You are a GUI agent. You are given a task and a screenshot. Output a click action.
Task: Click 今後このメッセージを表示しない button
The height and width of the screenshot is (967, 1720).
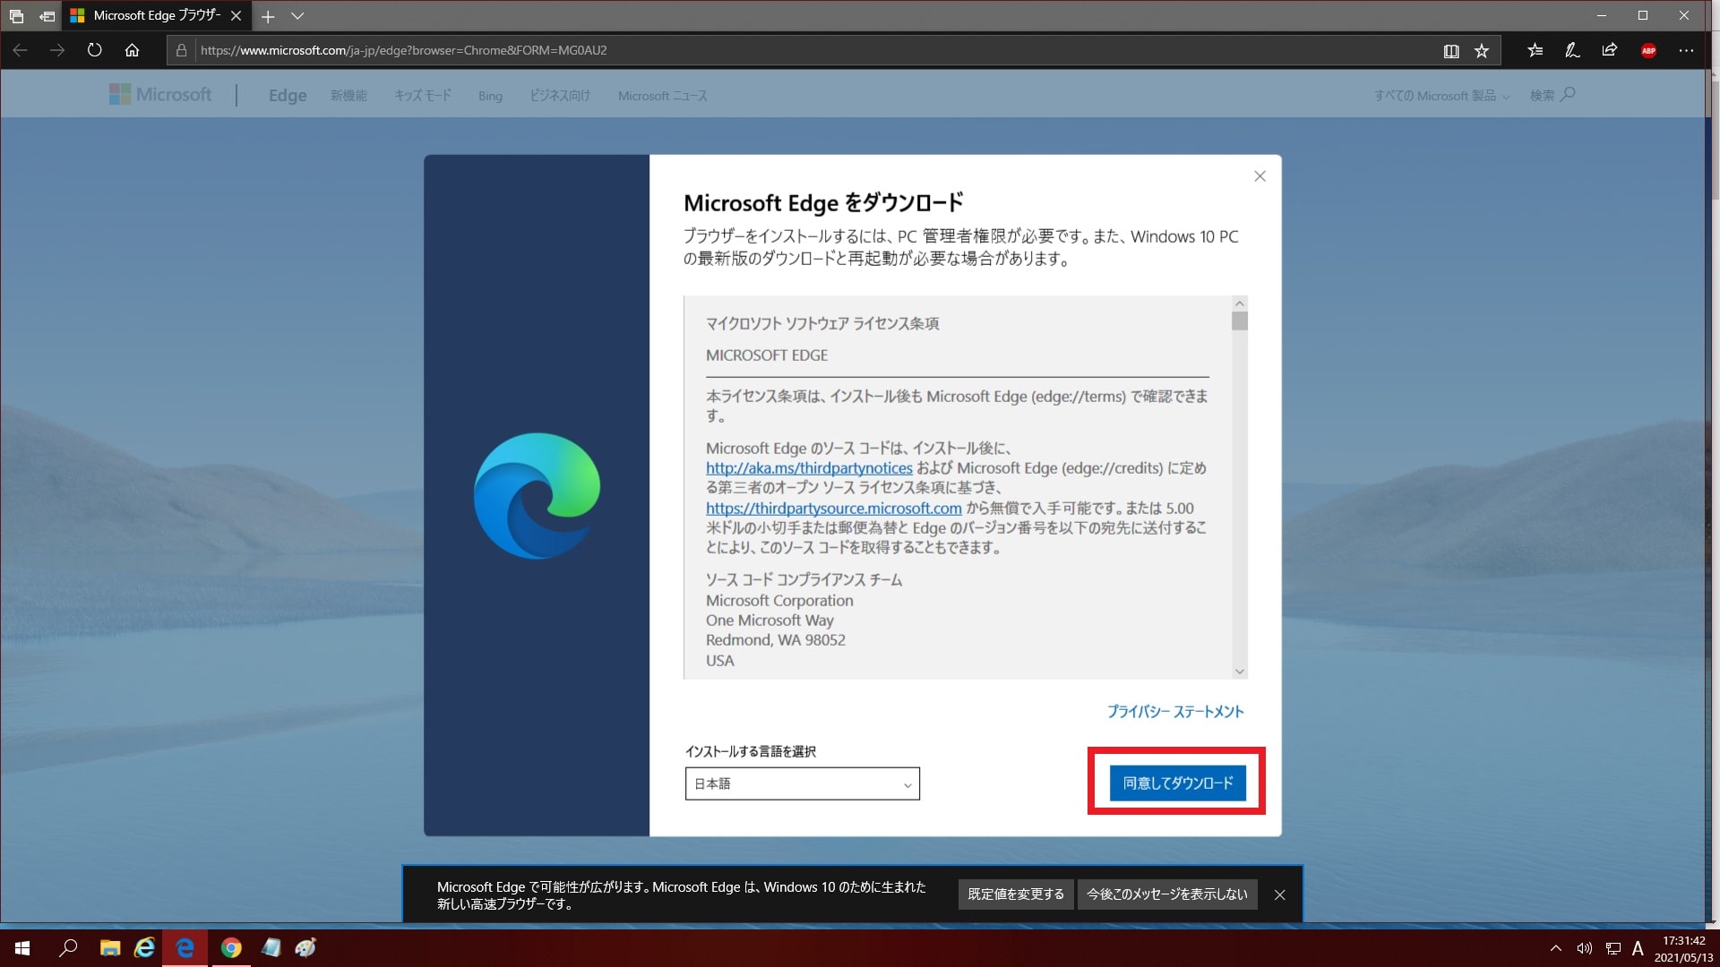[1166, 894]
